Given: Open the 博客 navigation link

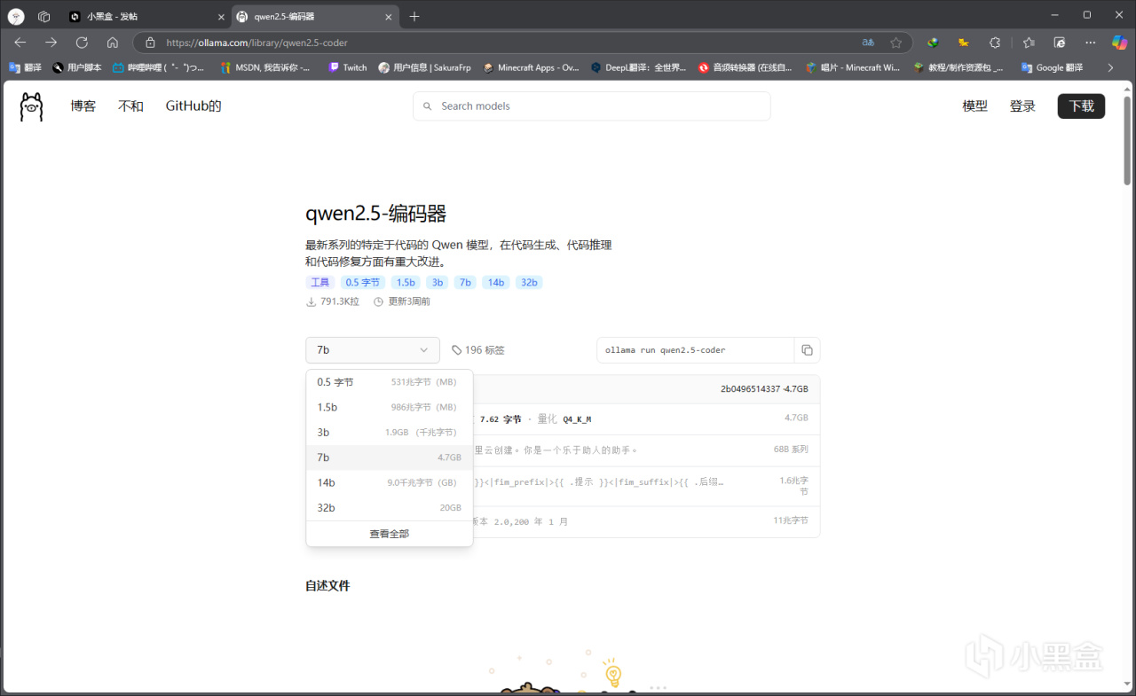Looking at the screenshot, I should pos(83,106).
